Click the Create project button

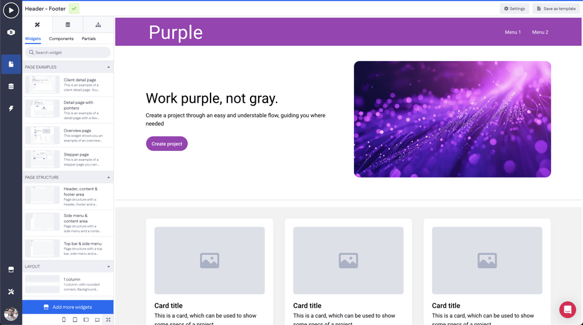pos(166,143)
